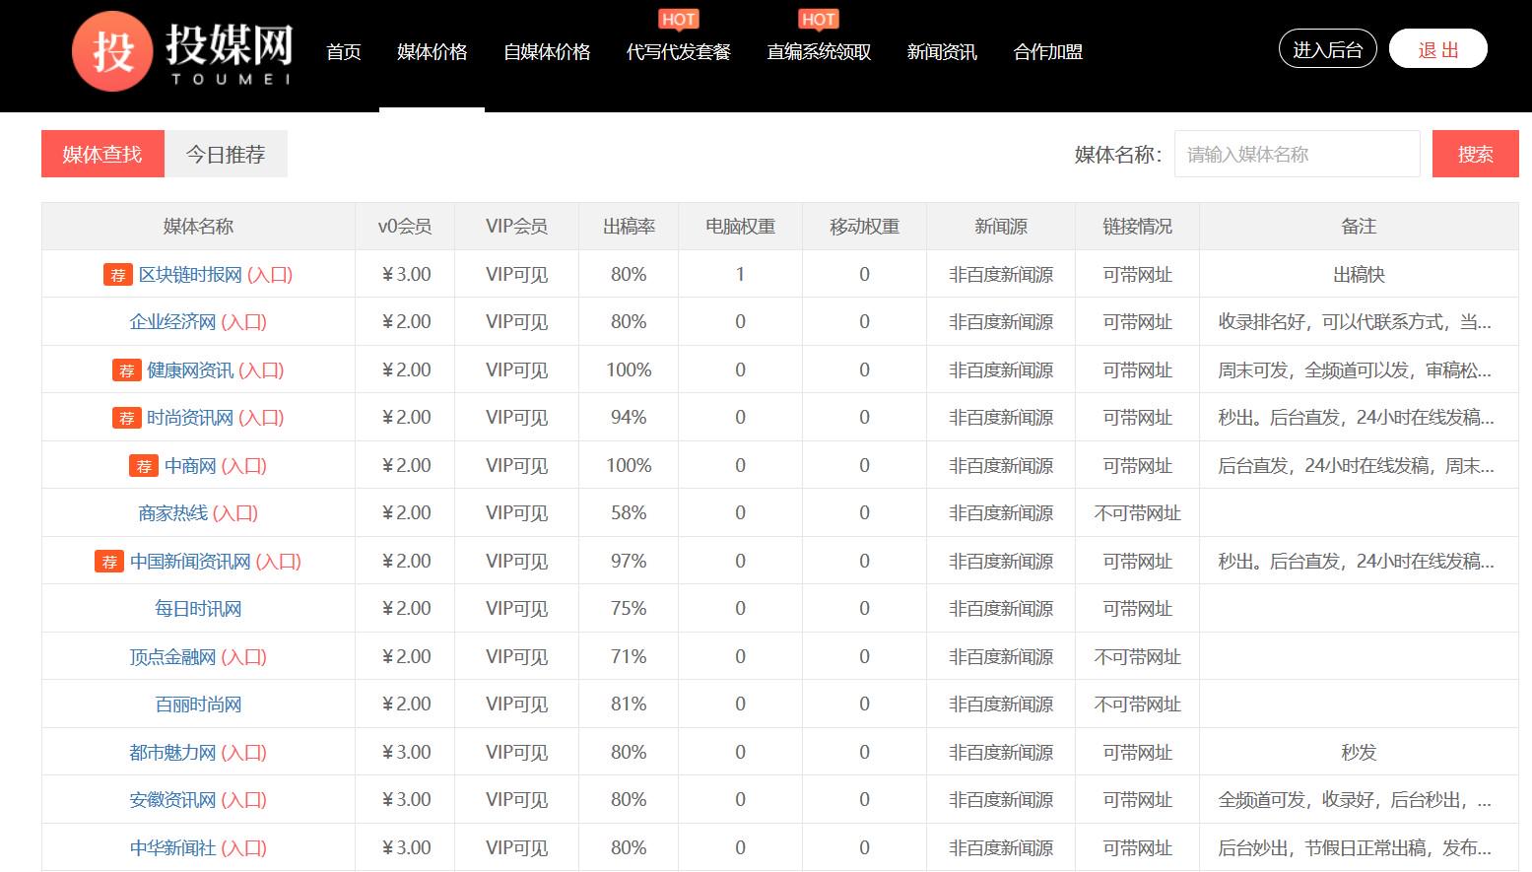1532x872 pixels.
Task: Open the 商家热线 media link
Action: 173,513
